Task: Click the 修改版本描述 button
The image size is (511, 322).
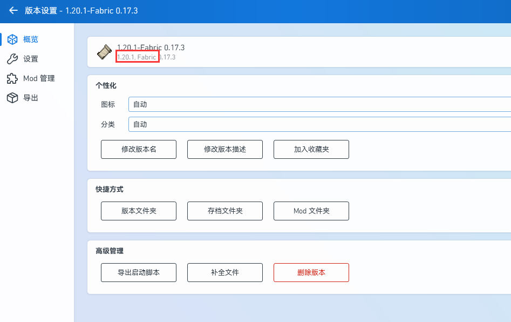Action: click(225, 149)
